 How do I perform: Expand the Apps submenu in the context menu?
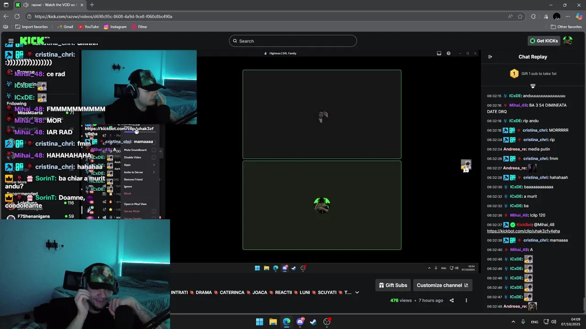coord(139,164)
